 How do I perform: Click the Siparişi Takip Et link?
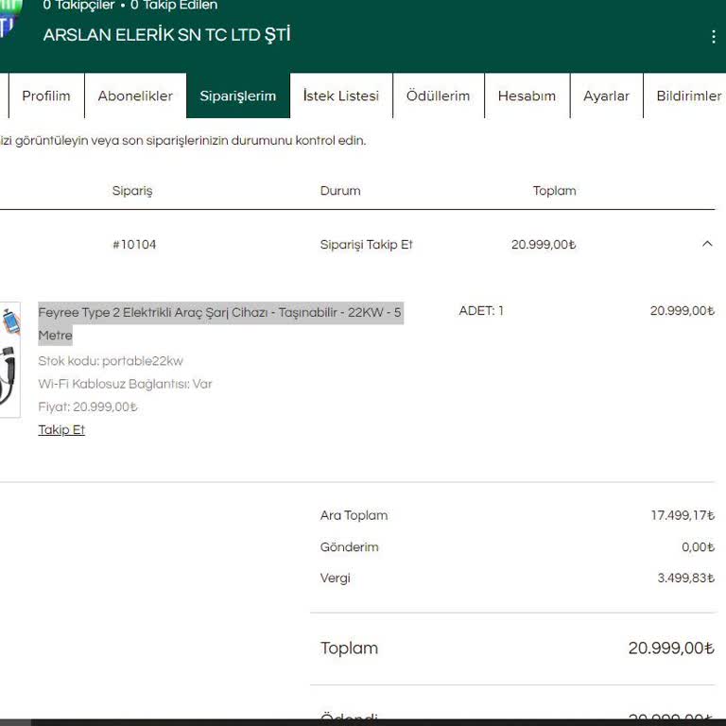click(366, 245)
